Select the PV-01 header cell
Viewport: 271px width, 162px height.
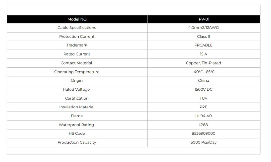[x=204, y=19]
